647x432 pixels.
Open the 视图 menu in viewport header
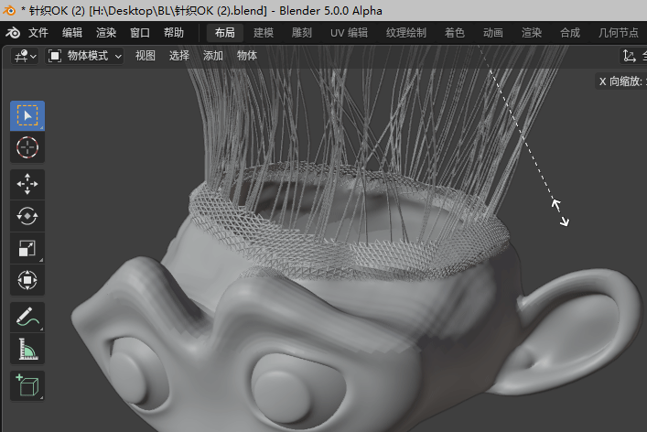click(x=146, y=56)
